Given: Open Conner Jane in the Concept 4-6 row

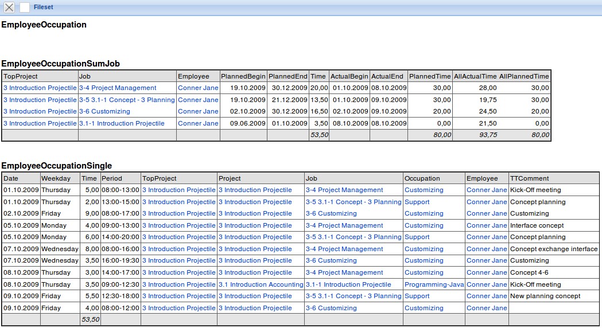Looking at the screenshot, I should tap(487, 272).
